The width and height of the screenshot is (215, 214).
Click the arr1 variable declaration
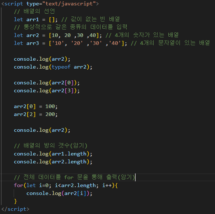[36, 19]
